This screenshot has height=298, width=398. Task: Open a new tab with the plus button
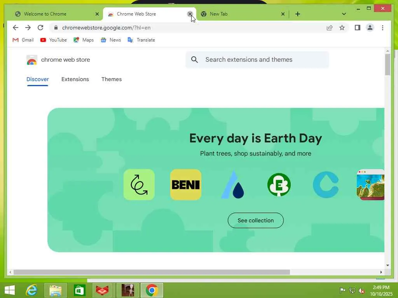[x=298, y=14]
